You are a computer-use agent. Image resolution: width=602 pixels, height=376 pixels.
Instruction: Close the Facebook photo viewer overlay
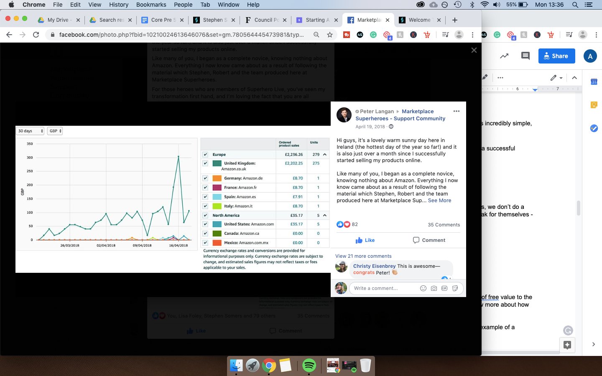(474, 50)
